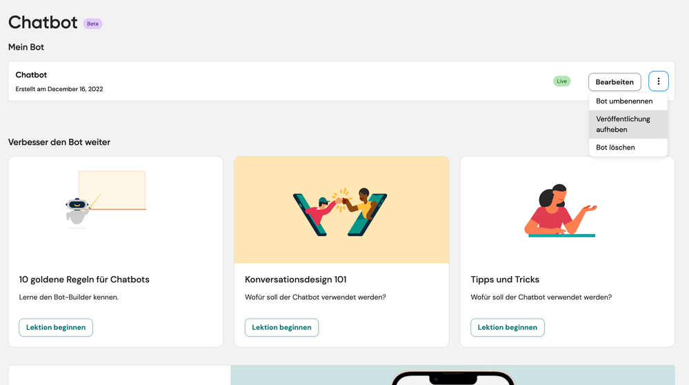Click the Chatbot page heading

click(x=43, y=22)
